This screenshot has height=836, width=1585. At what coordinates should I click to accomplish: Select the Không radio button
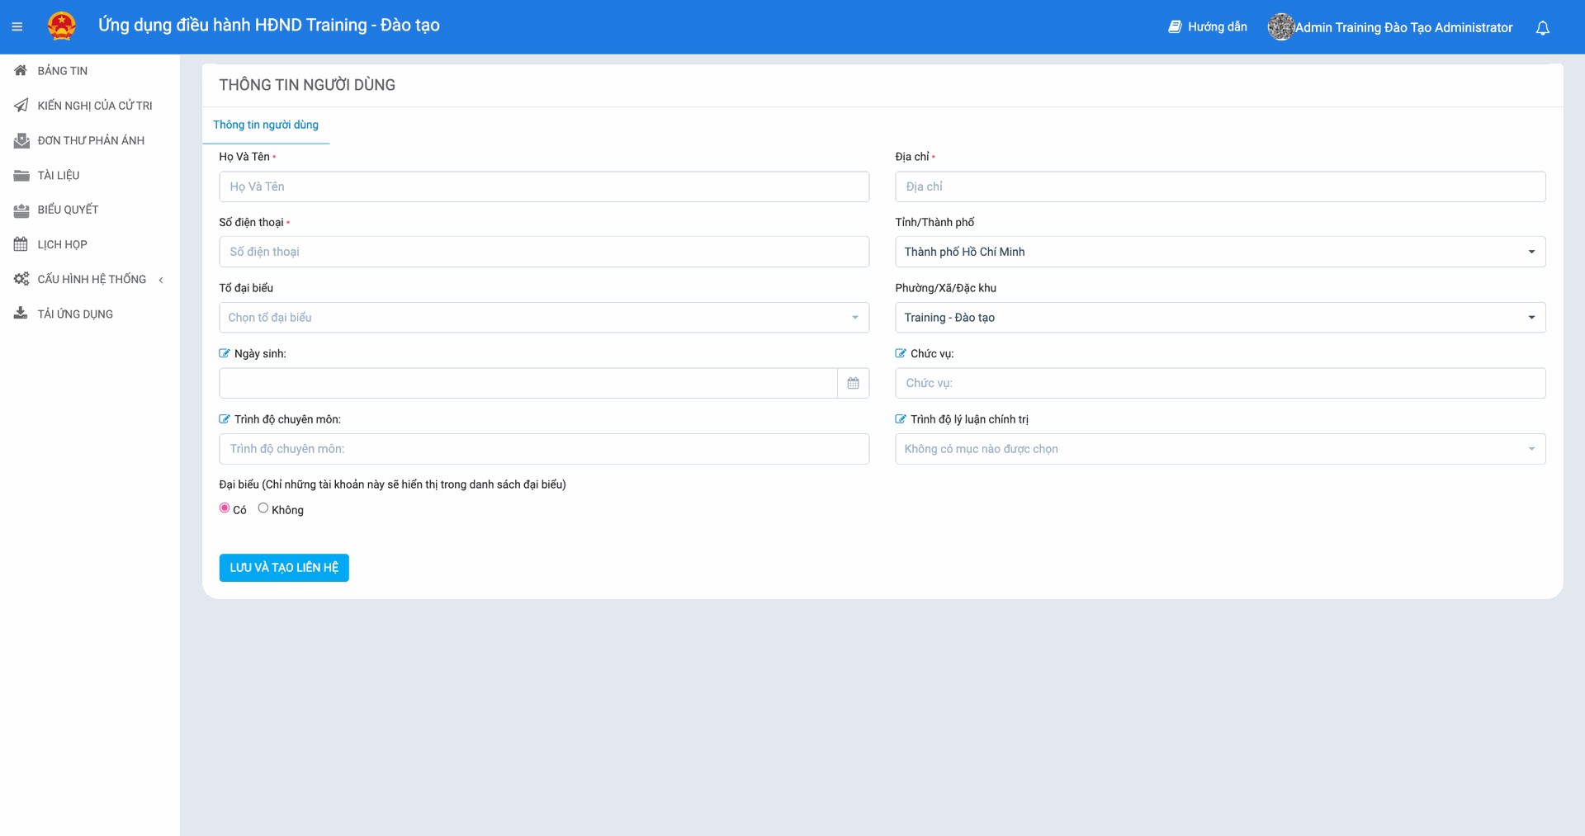click(x=263, y=508)
